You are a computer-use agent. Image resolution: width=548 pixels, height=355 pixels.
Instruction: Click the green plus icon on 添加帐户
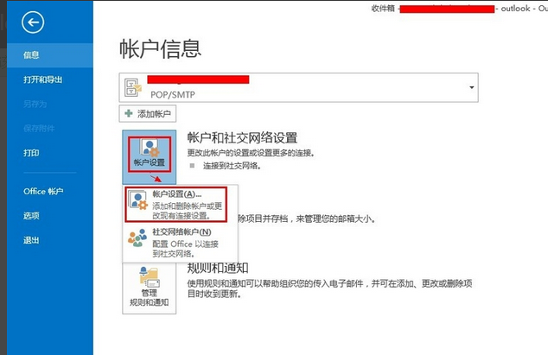pyautogui.click(x=129, y=113)
